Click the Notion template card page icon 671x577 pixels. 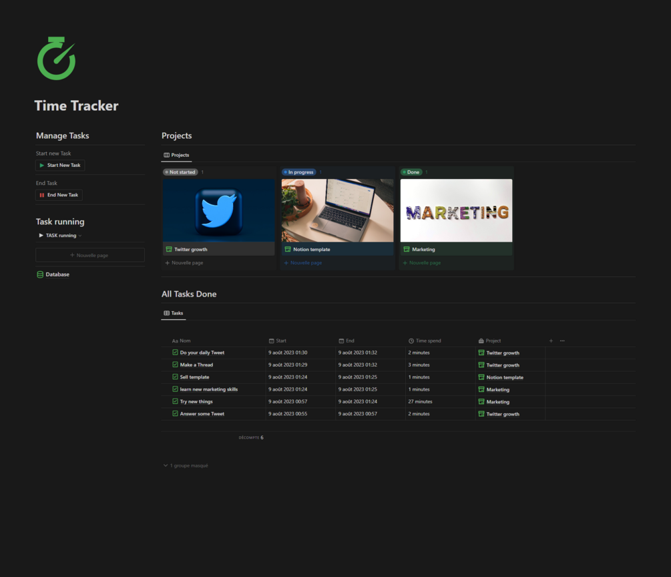[x=288, y=249]
